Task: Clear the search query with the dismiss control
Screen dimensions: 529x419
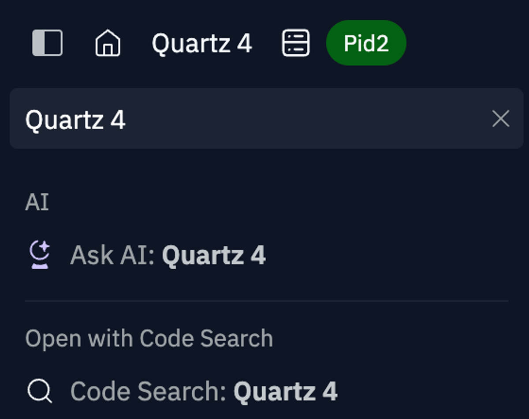Action: point(500,118)
